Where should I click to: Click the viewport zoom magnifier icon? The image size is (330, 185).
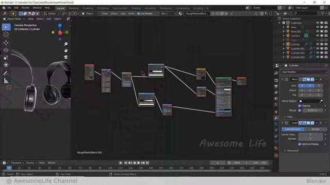click(x=66, y=44)
